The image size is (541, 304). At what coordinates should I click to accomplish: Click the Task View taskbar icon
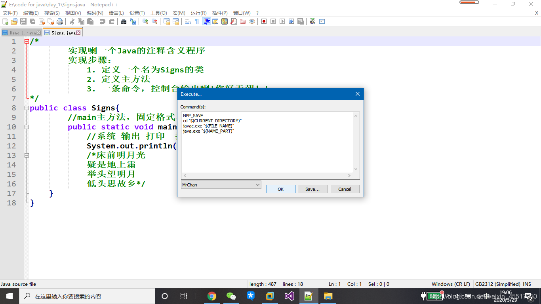coord(184,296)
